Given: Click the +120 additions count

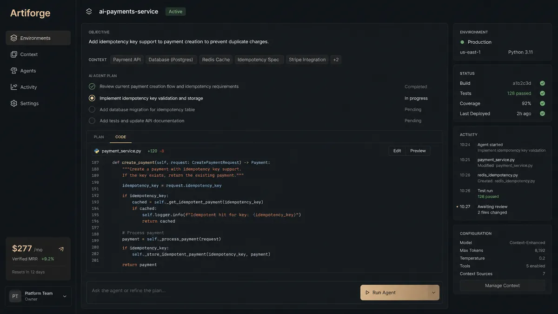Looking at the screenshot, I should [152, 151].
